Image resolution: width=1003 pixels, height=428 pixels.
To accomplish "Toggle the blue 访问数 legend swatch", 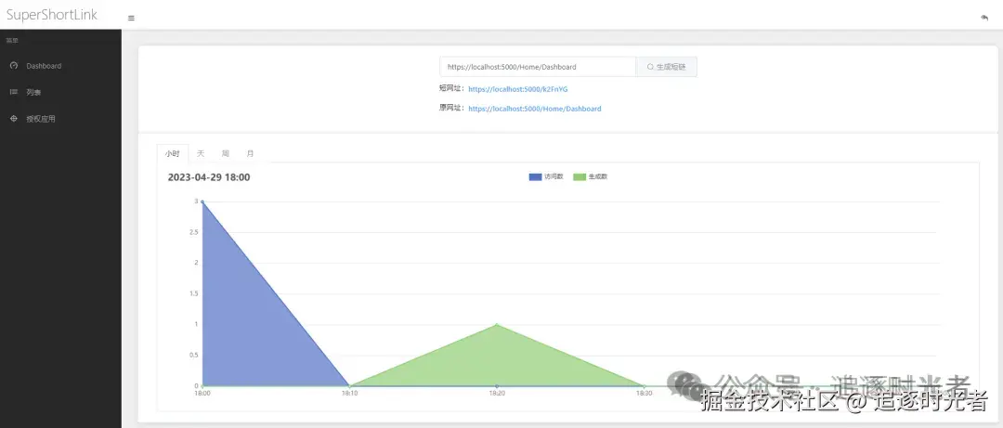I will pyautogui.click(x=535, y=177).
